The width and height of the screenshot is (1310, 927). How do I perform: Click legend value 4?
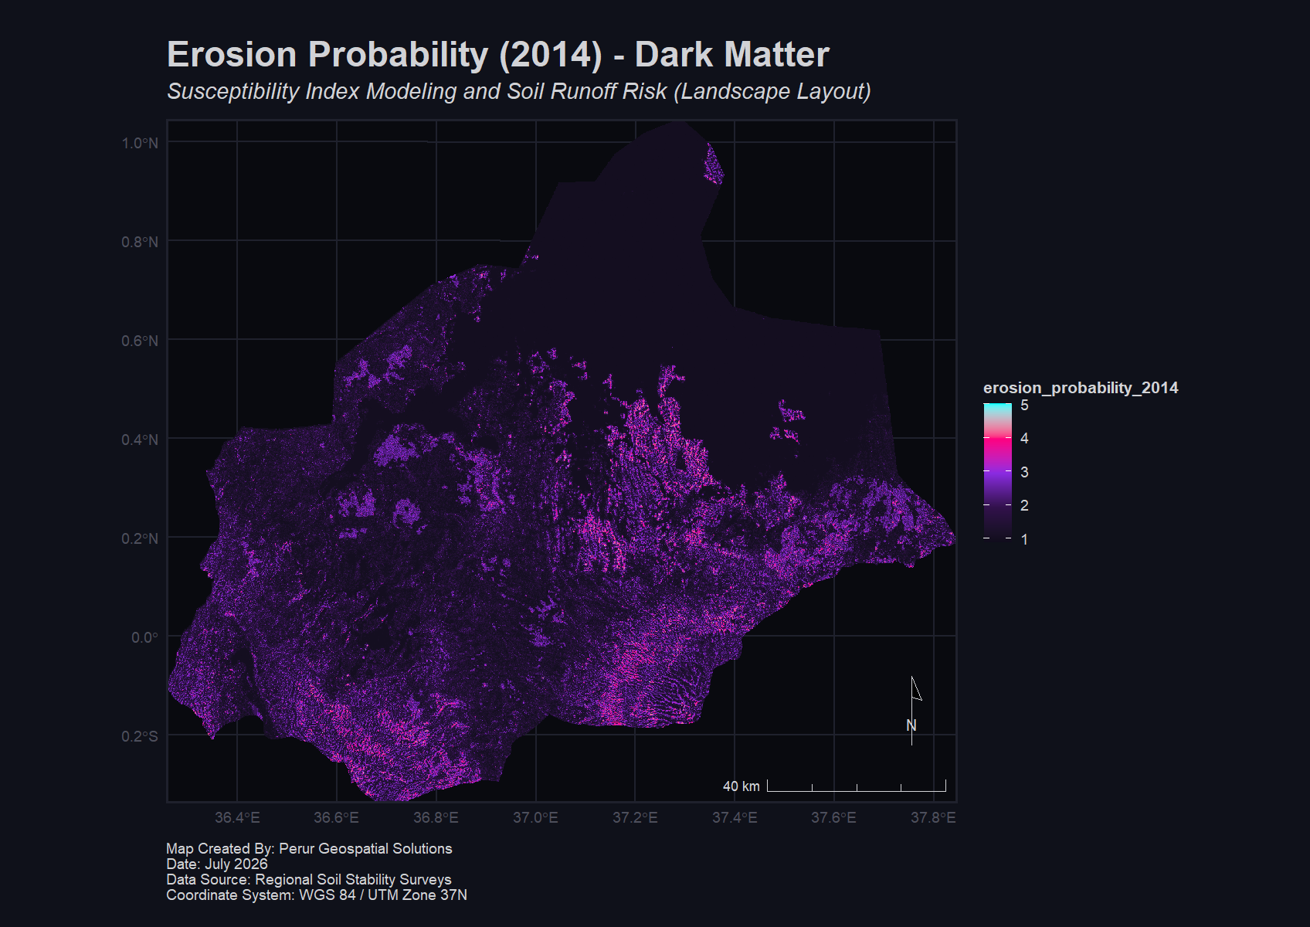1024,439
